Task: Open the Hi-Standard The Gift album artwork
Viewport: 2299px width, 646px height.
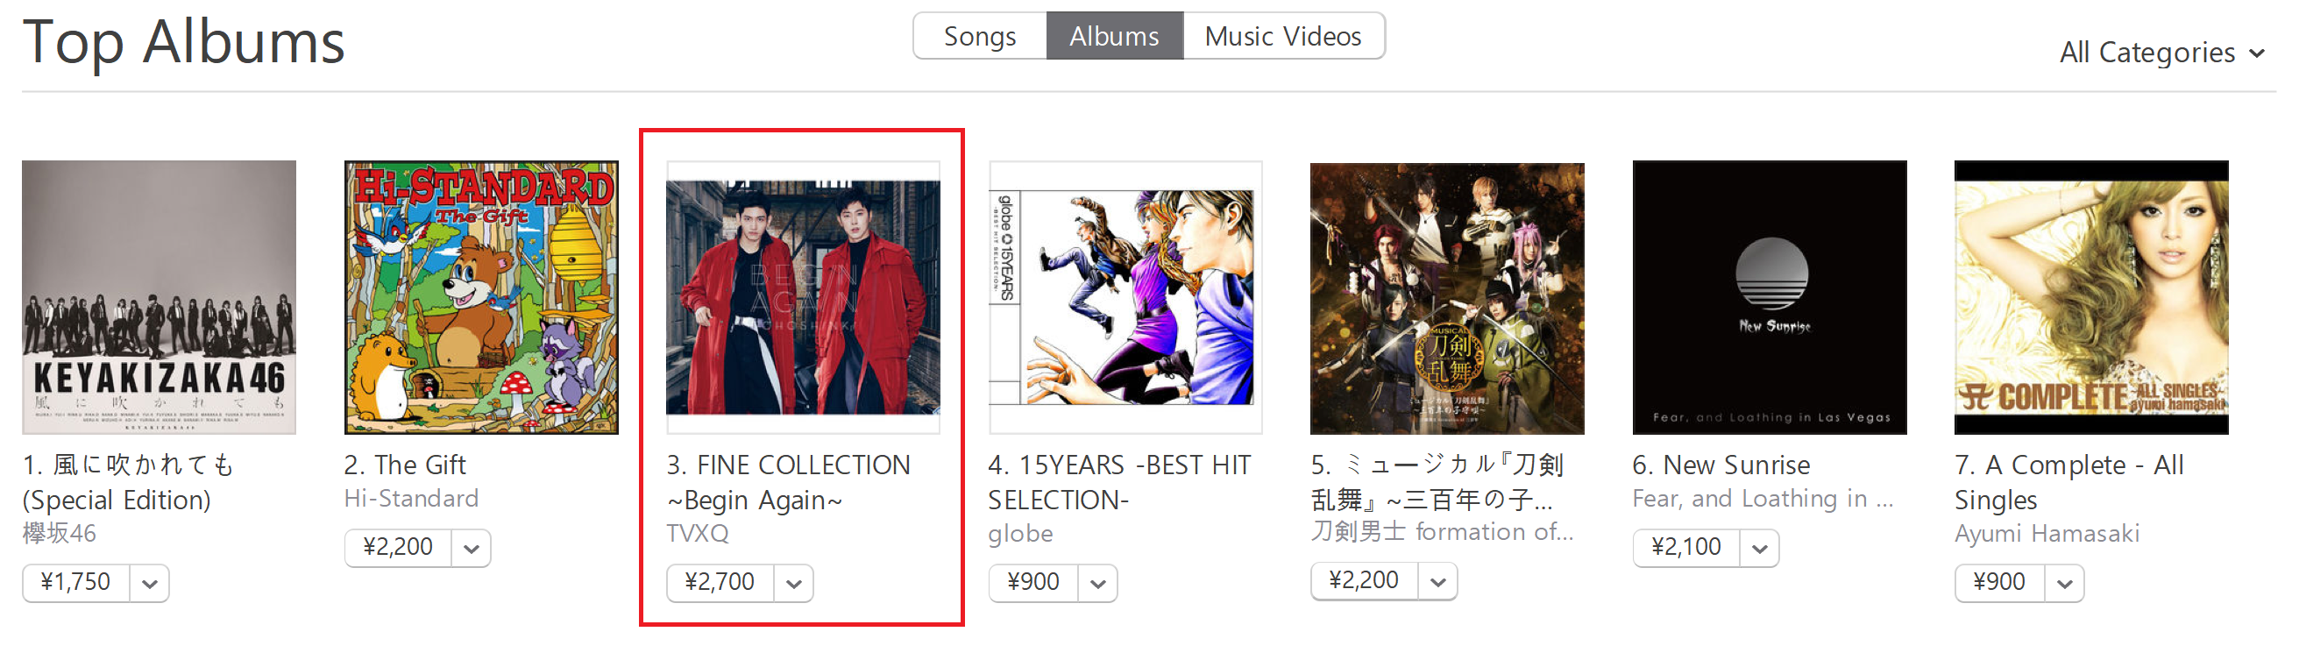Action: [481, 297]
